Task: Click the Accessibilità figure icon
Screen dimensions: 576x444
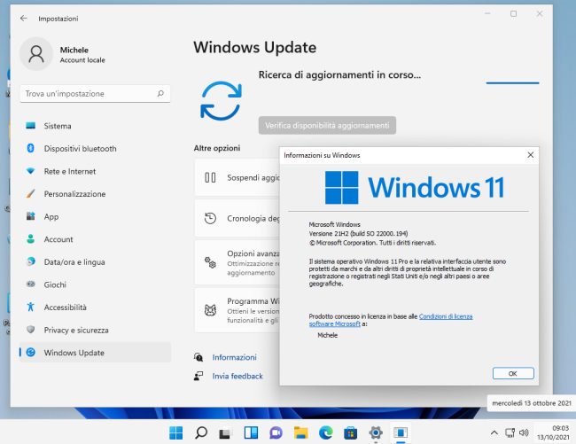Action: (31, 307)
